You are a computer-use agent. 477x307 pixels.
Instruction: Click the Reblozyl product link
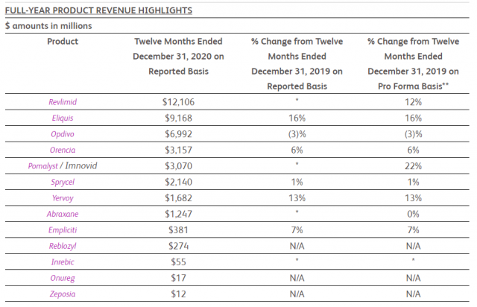coord(63,246)
